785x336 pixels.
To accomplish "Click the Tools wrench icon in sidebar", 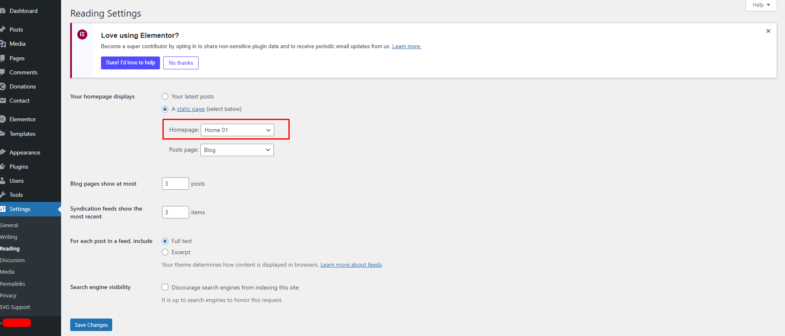I will (3, 195).
